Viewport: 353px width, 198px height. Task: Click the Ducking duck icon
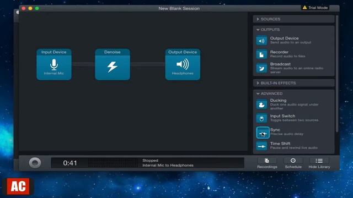pyautogui.click(x=261, y=105)
